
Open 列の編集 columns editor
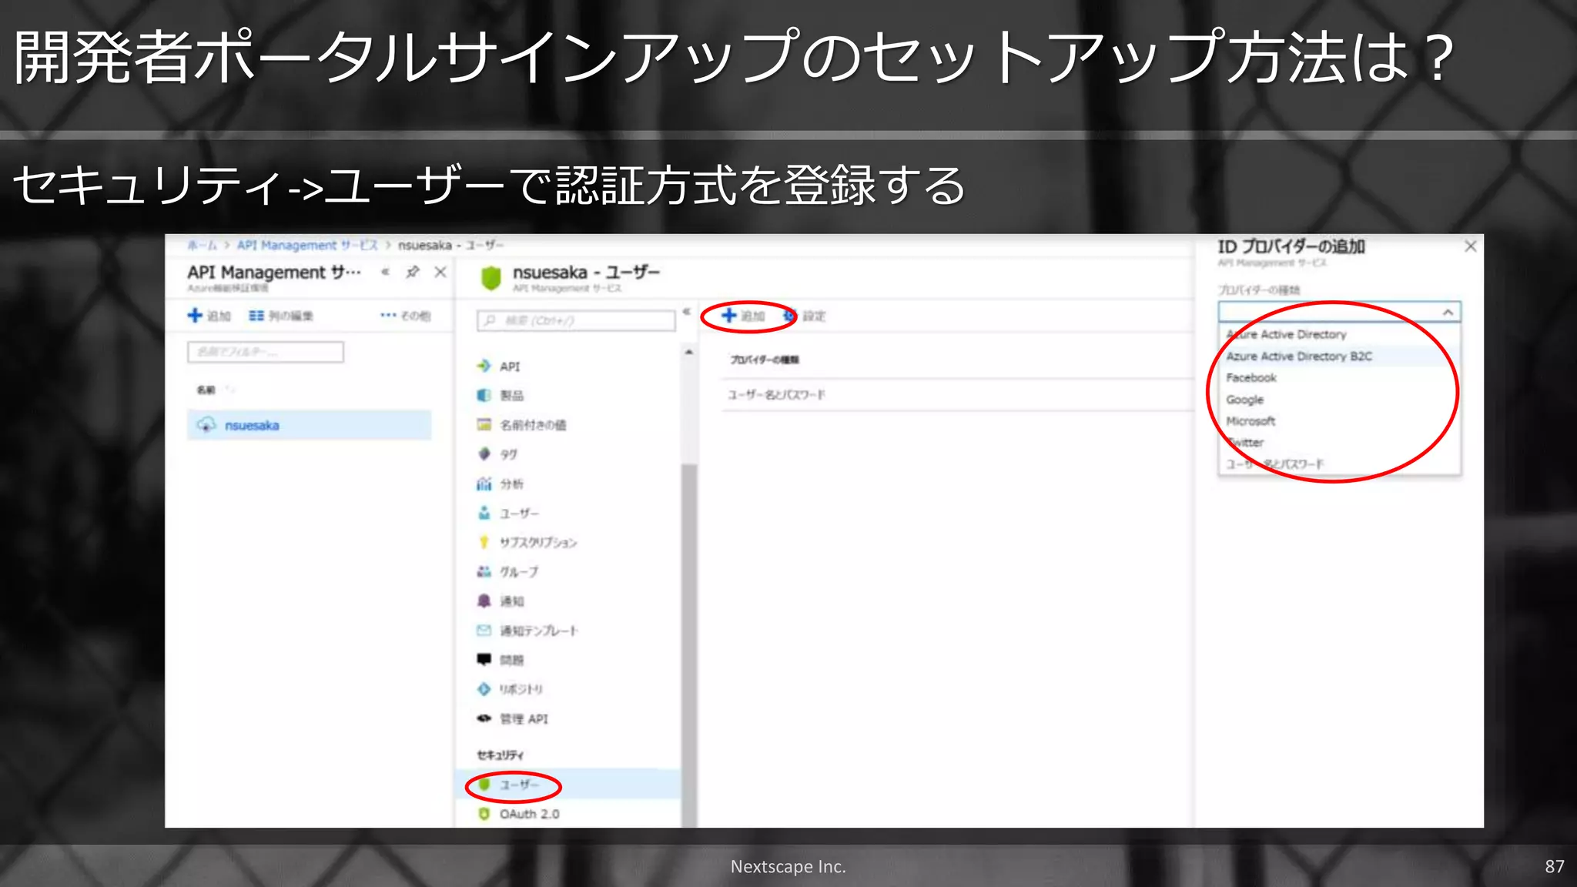tap(281, 316)
